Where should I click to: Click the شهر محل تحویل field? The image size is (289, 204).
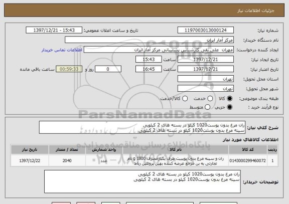[206, 89]
